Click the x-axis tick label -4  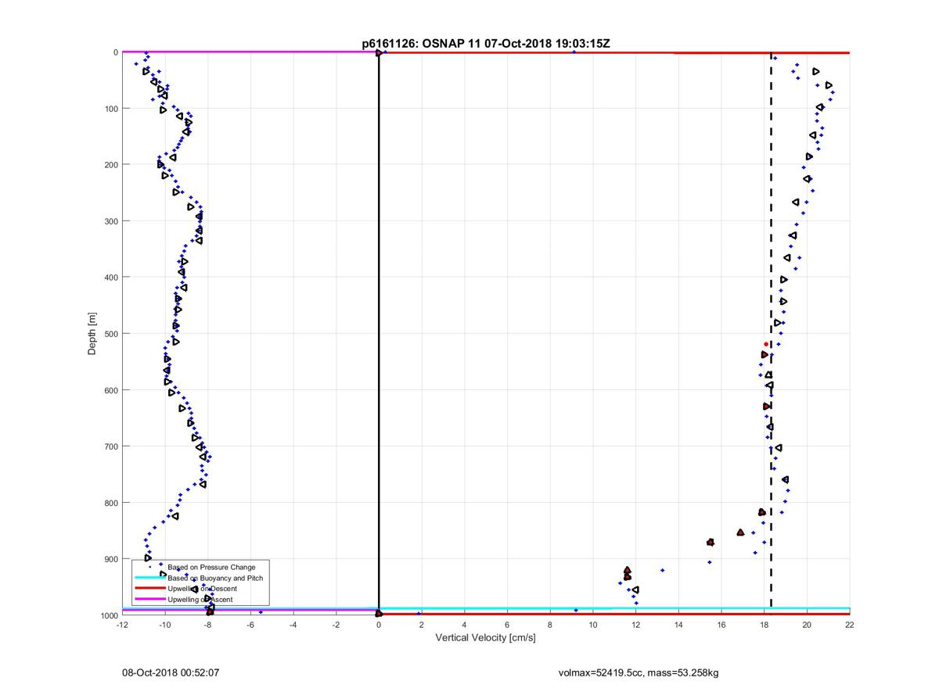click(293, 624)
